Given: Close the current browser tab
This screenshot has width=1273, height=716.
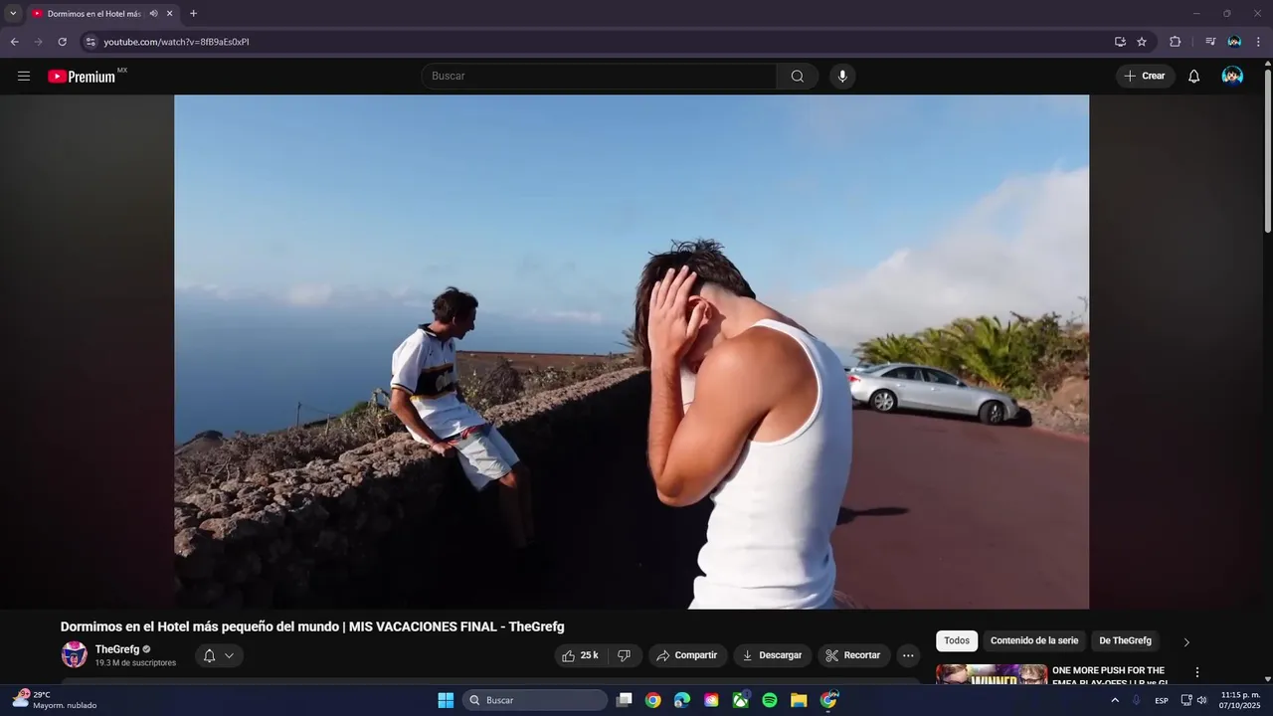Looking at the screenshot, I should coord(170,14).
